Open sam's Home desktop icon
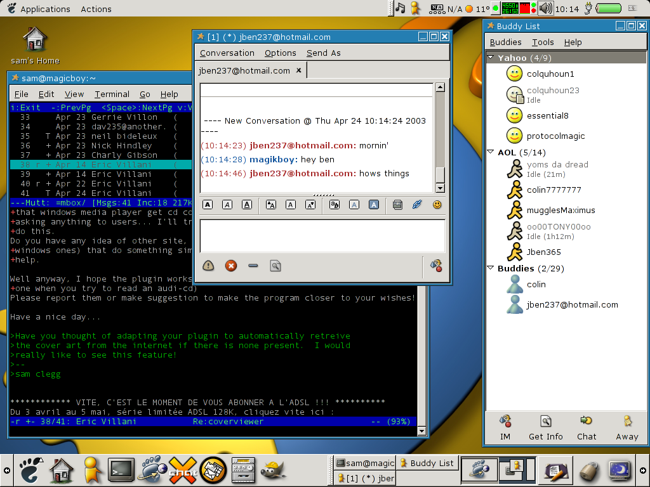The height and width of the screenshot is (487, 650). pyautogui.click(x=35, y=45)
